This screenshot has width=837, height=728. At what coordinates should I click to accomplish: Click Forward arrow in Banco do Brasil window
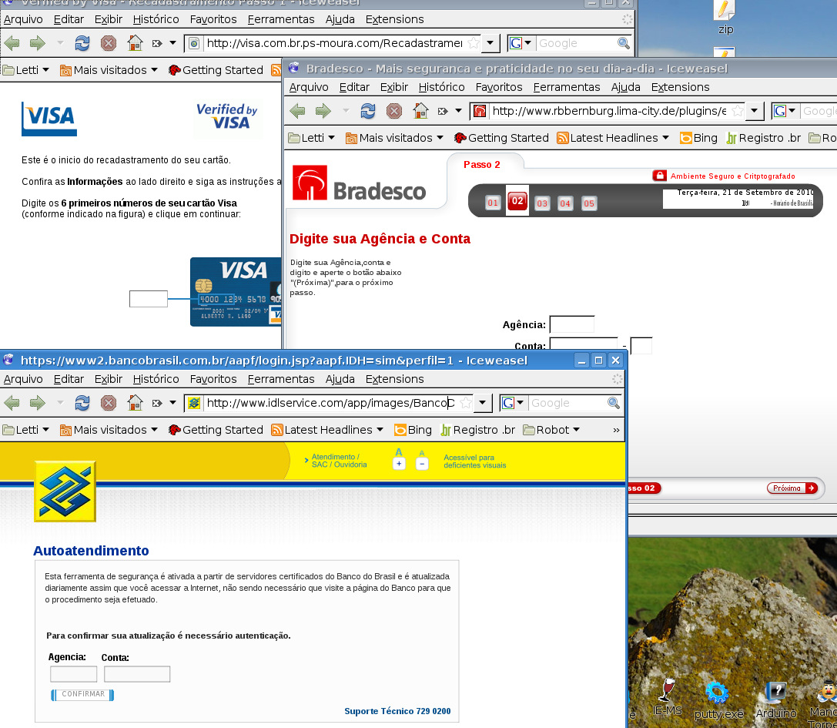tap(38, 403)
